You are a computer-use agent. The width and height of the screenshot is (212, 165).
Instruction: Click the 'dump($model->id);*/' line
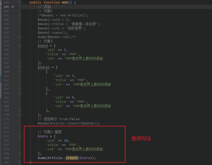(57, 37)
